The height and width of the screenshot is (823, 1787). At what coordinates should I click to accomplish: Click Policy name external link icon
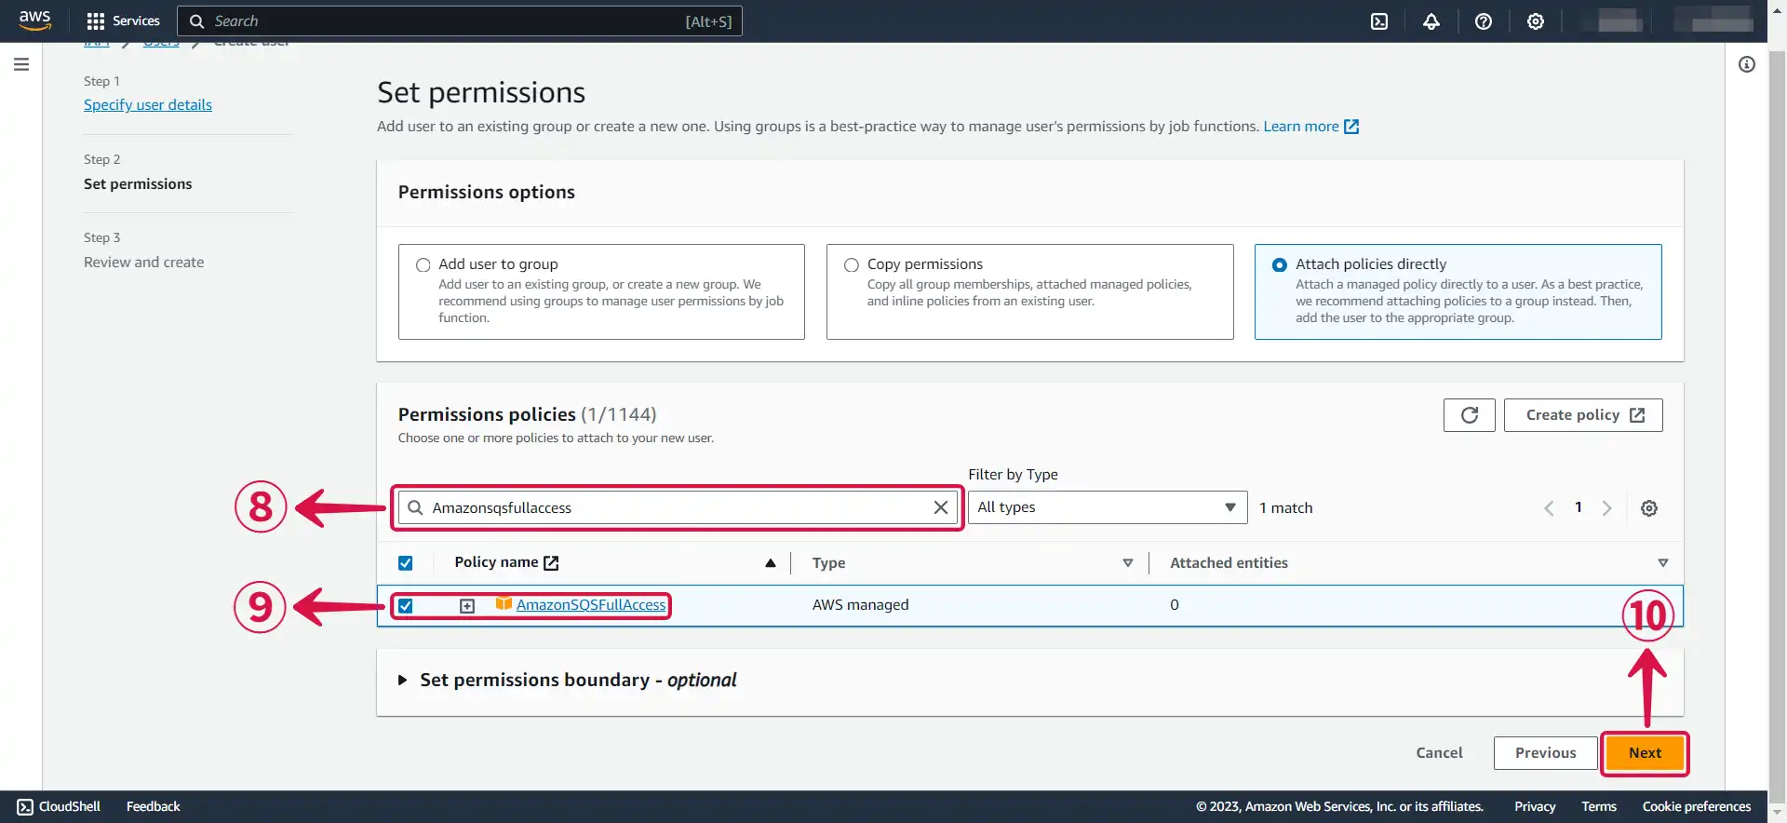coord(551,563)
